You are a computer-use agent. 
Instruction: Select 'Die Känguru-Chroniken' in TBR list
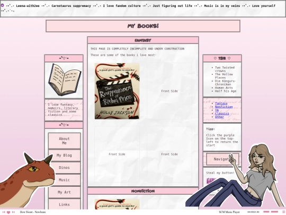[x=226, y=83]
